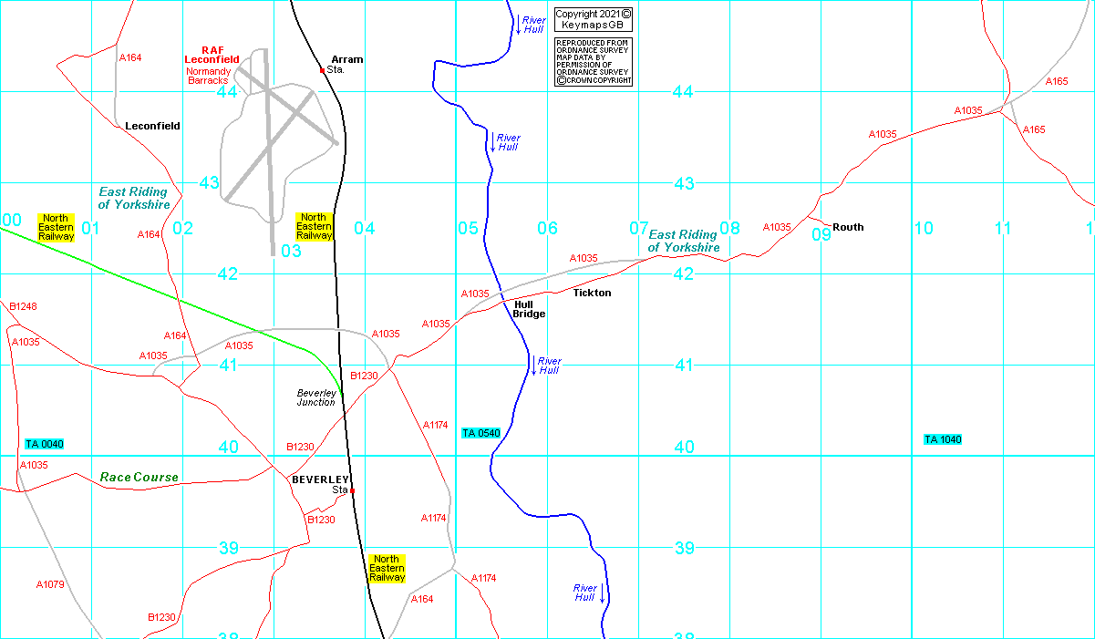Click the B1248 road label
This screenshot has width=1095, height=639.
click(x=23, y=306)
